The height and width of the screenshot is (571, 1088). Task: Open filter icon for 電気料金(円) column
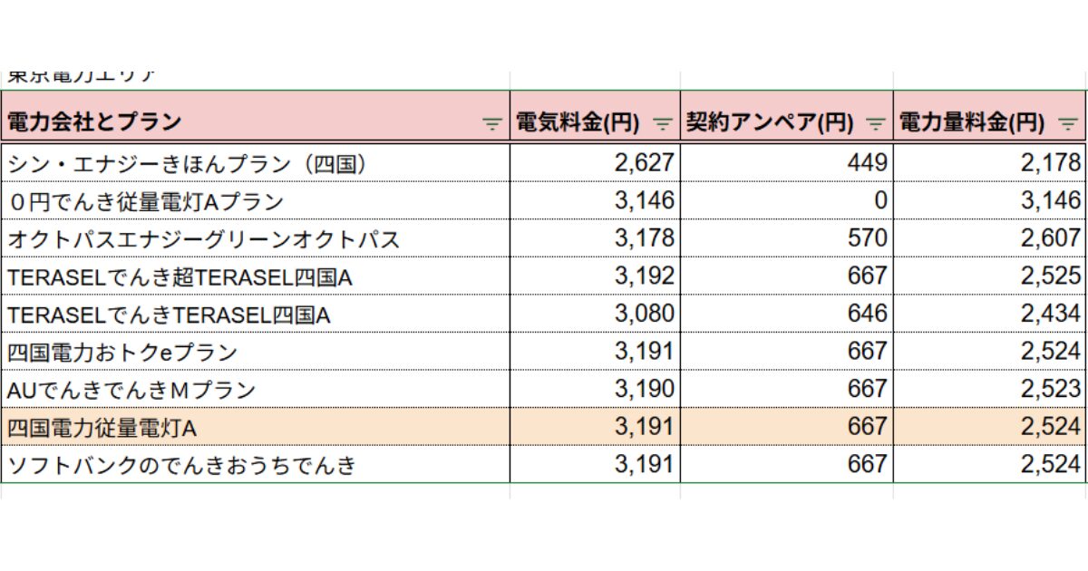click(663, 124)
